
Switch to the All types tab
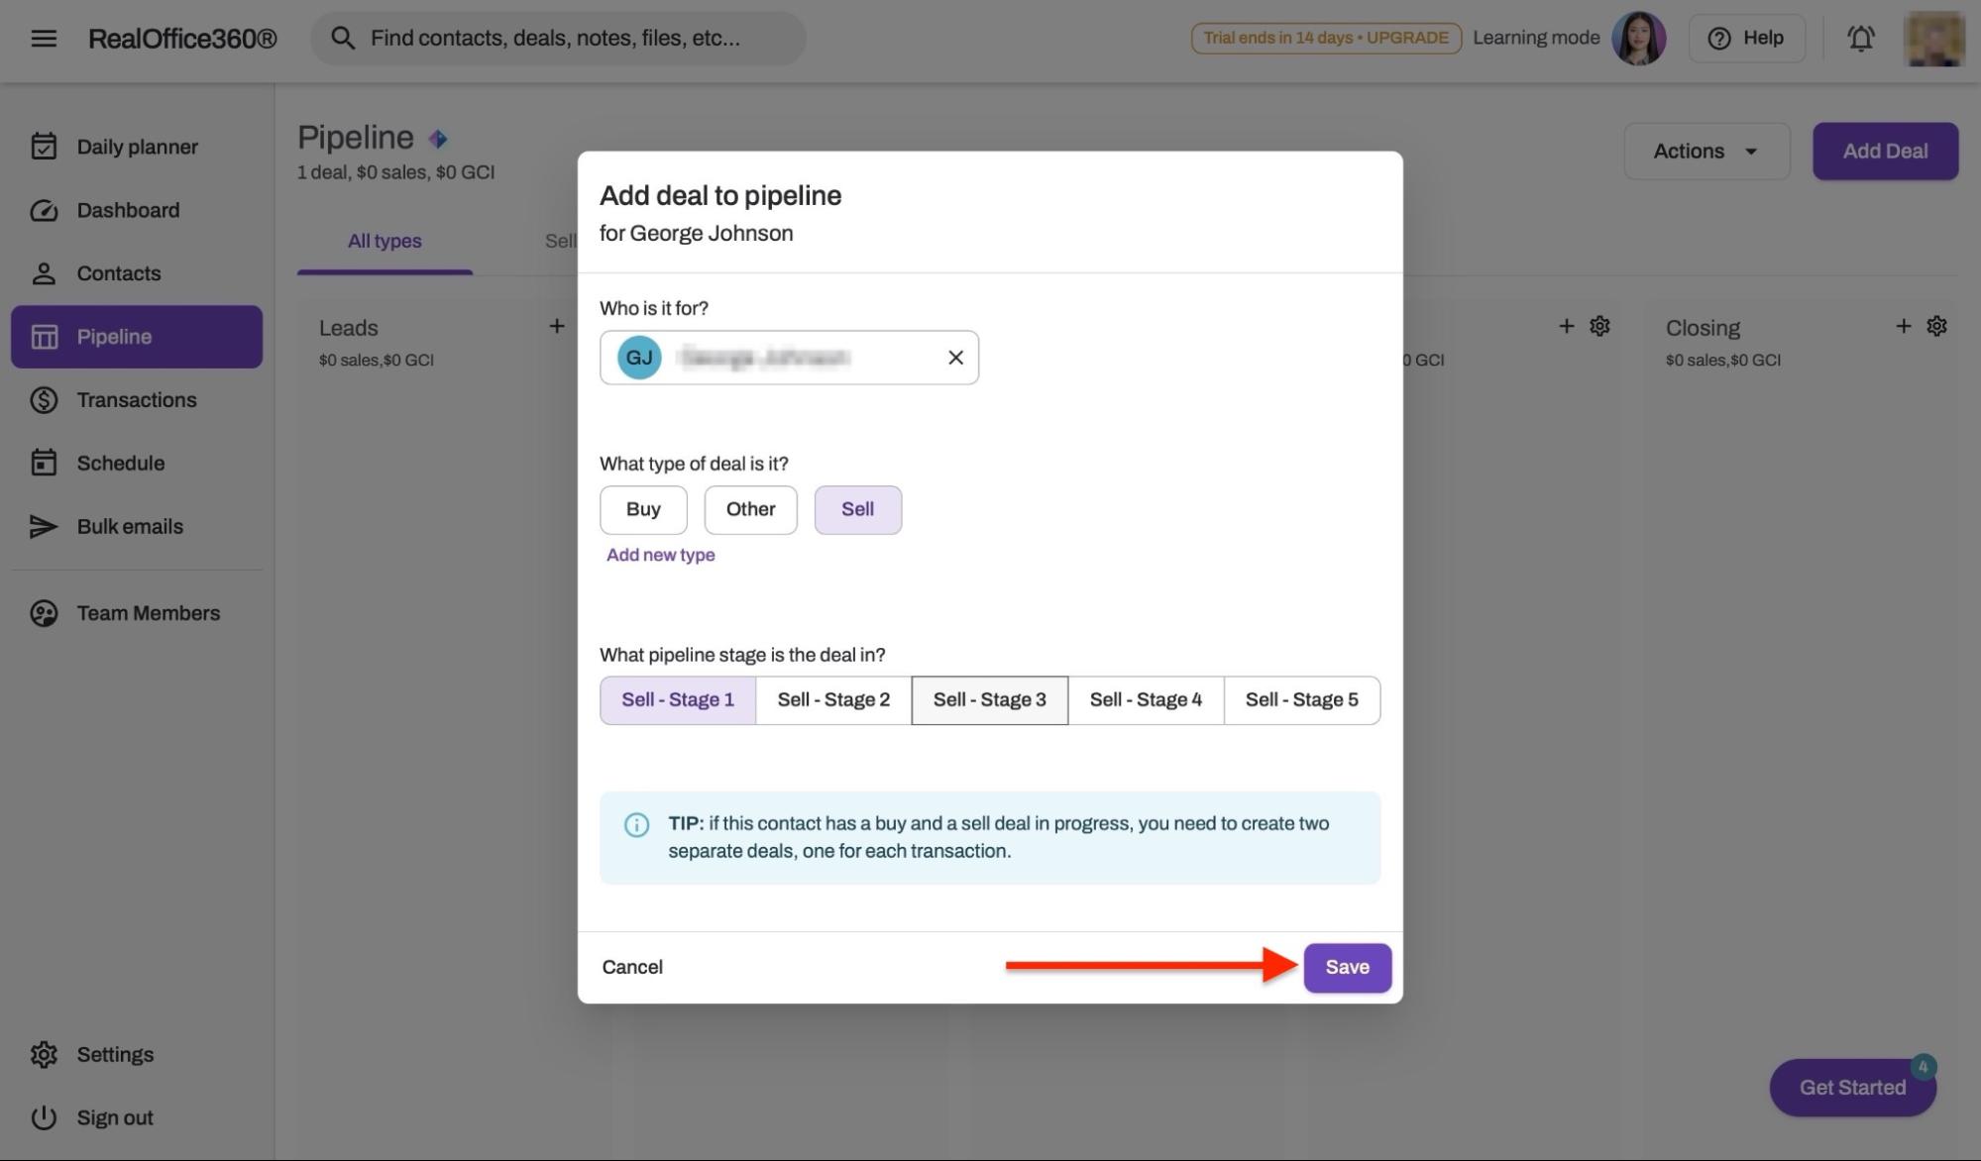click(384, 241)
